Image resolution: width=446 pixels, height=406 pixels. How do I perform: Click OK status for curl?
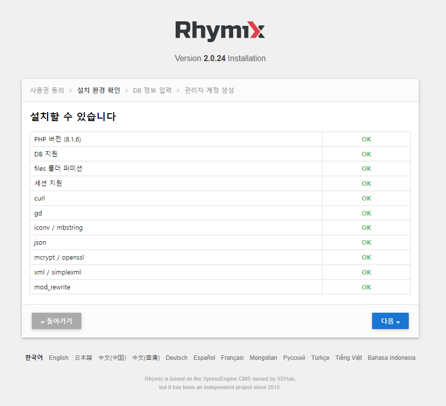[x=366, y=199]
